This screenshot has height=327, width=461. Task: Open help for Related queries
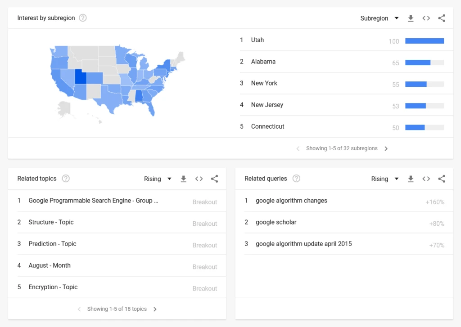click(296, 179)
